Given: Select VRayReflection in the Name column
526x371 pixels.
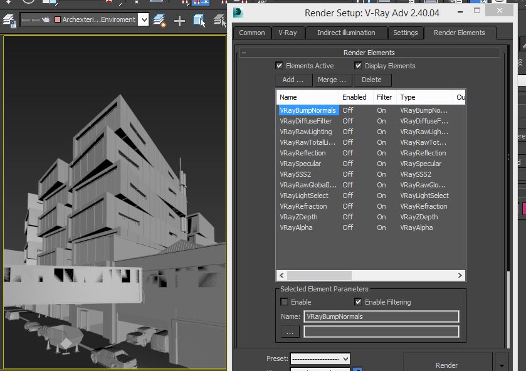Looking at the screenshot, I should click(x=303, y=153).
